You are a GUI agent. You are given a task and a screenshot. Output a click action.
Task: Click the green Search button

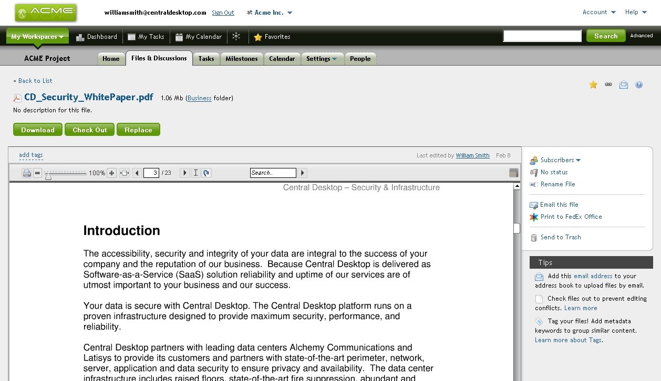(x=606, y=36)
